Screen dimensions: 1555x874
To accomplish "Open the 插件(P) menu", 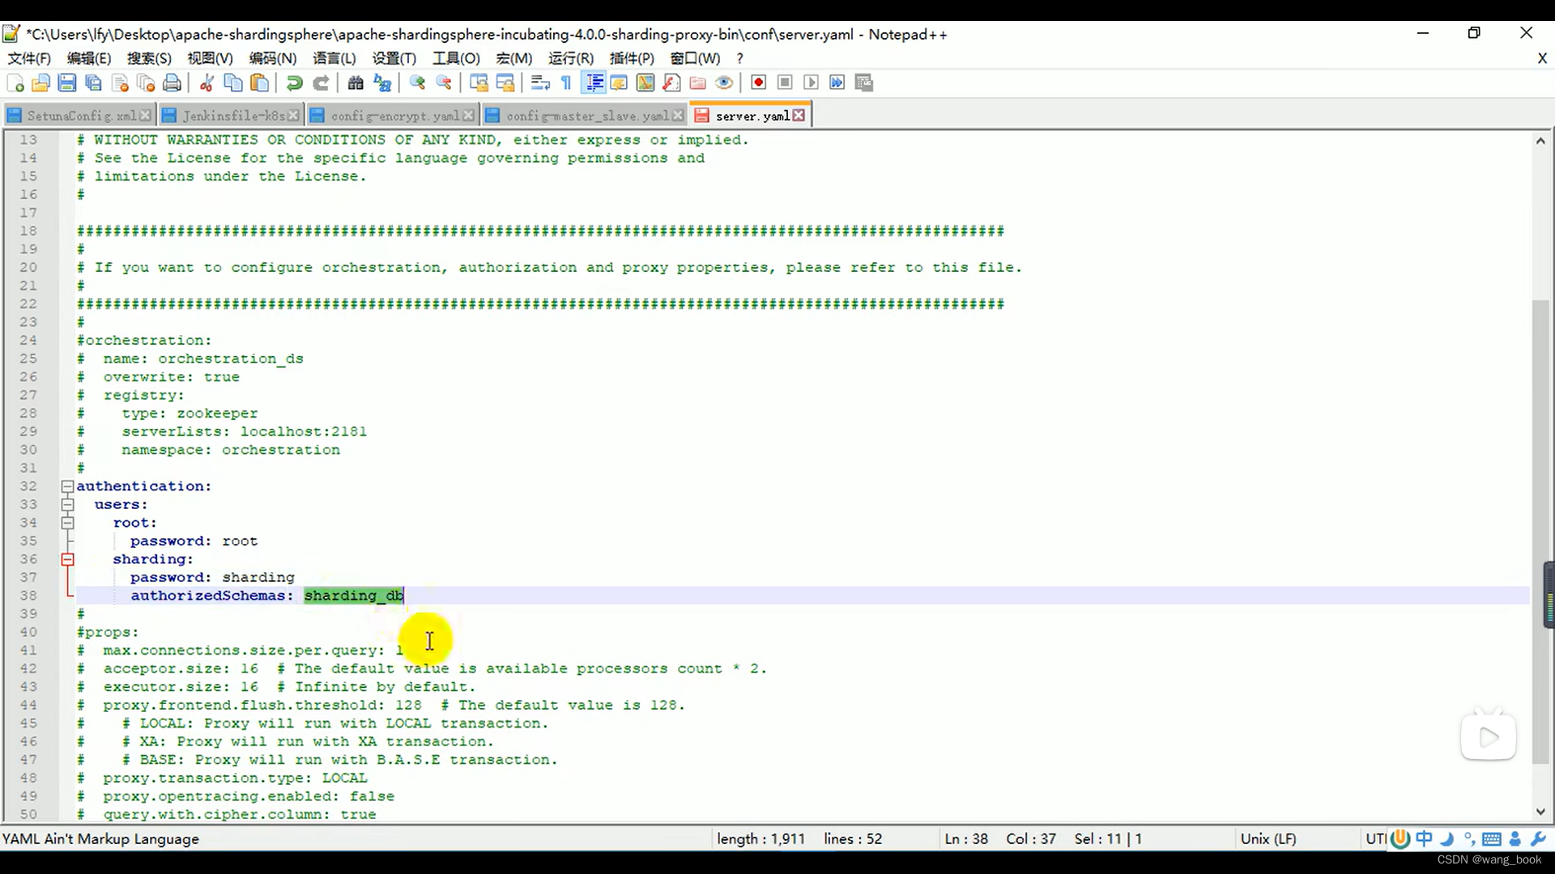I will 632,58.
